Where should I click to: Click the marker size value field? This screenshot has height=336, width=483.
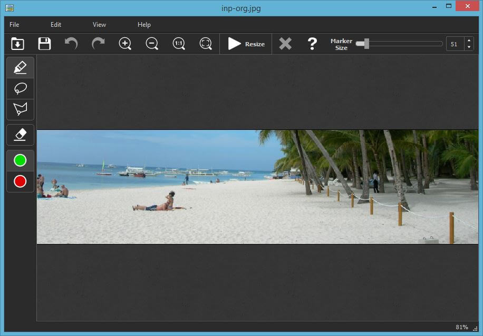(x=455, y=44)
